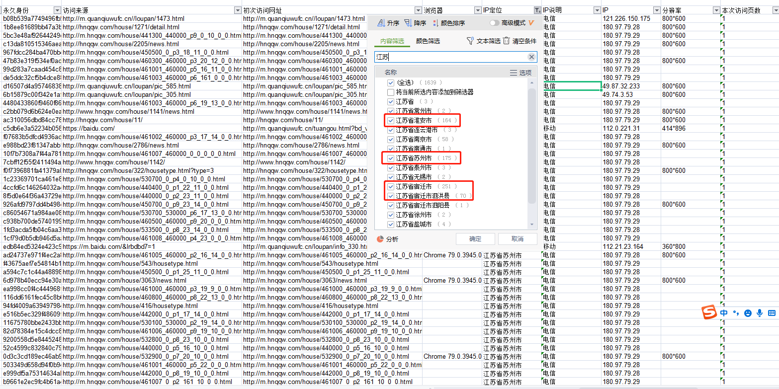Open 初次访问网址 column filter dropdown
The height and width of the screenshot is (389, 779).
click(418, 10)
